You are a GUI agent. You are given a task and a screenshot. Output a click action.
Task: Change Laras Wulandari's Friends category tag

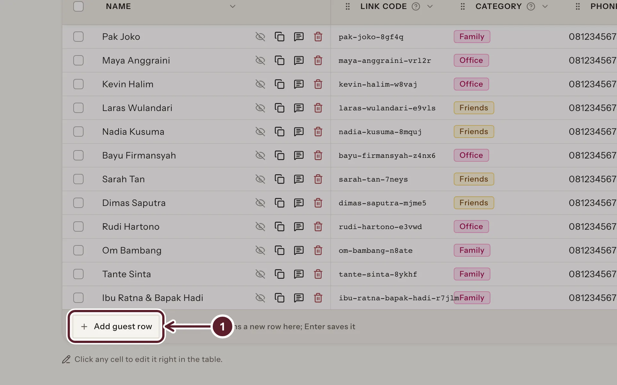pos(474,108)
